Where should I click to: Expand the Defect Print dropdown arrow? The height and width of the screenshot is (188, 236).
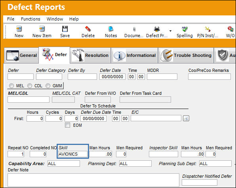170,31
